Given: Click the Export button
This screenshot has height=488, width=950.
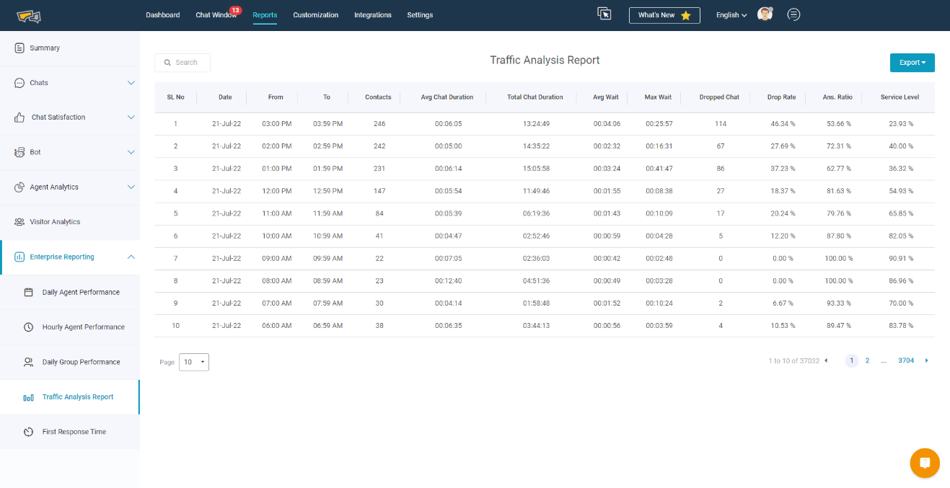Looking at the screenshot, I should (912, 63).
